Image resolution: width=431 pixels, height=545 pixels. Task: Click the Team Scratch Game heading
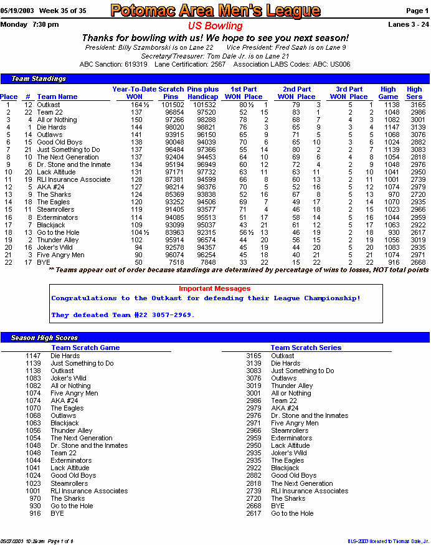click(85, 348)
